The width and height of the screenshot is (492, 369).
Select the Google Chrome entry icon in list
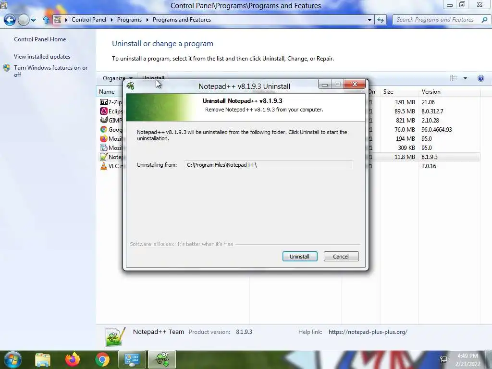pyautogui.click(x=104, y=129)
